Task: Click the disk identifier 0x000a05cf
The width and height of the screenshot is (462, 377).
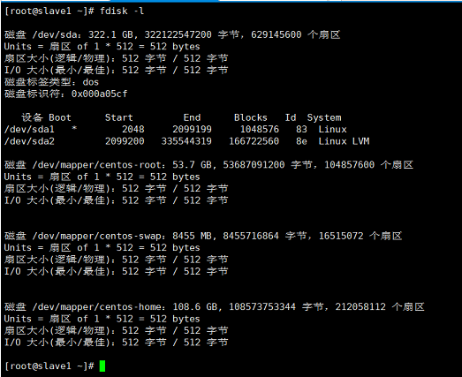Action: pos(99,94)
